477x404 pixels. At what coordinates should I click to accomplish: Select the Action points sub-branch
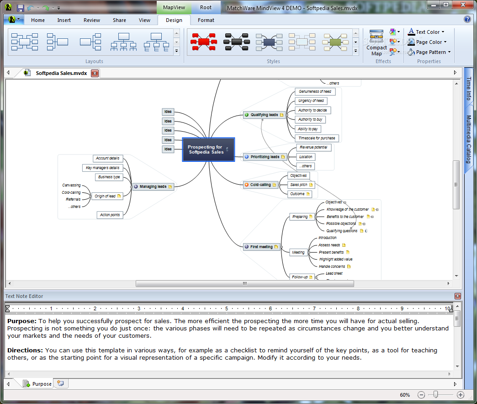click(110, 215)
